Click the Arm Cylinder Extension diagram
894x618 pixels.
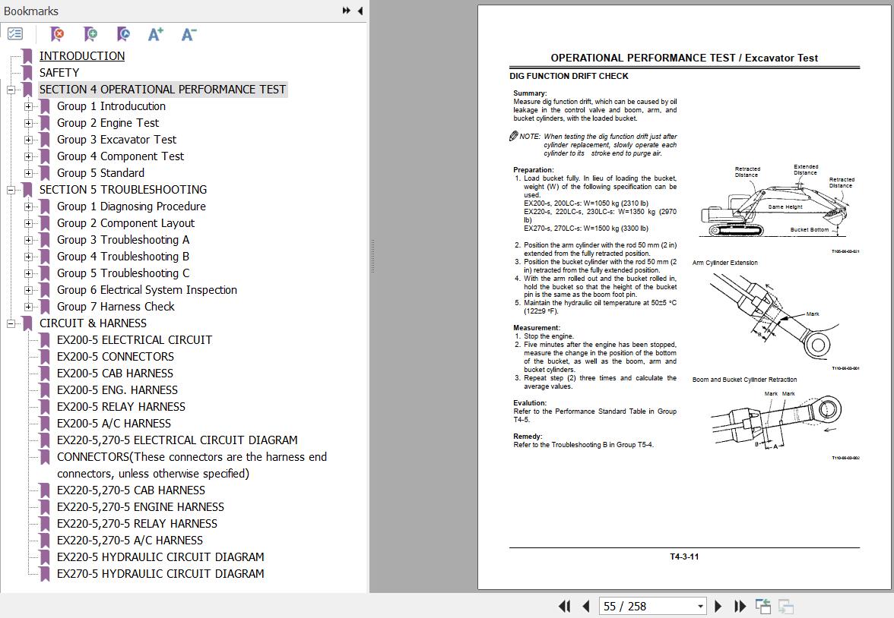(775, 316)
